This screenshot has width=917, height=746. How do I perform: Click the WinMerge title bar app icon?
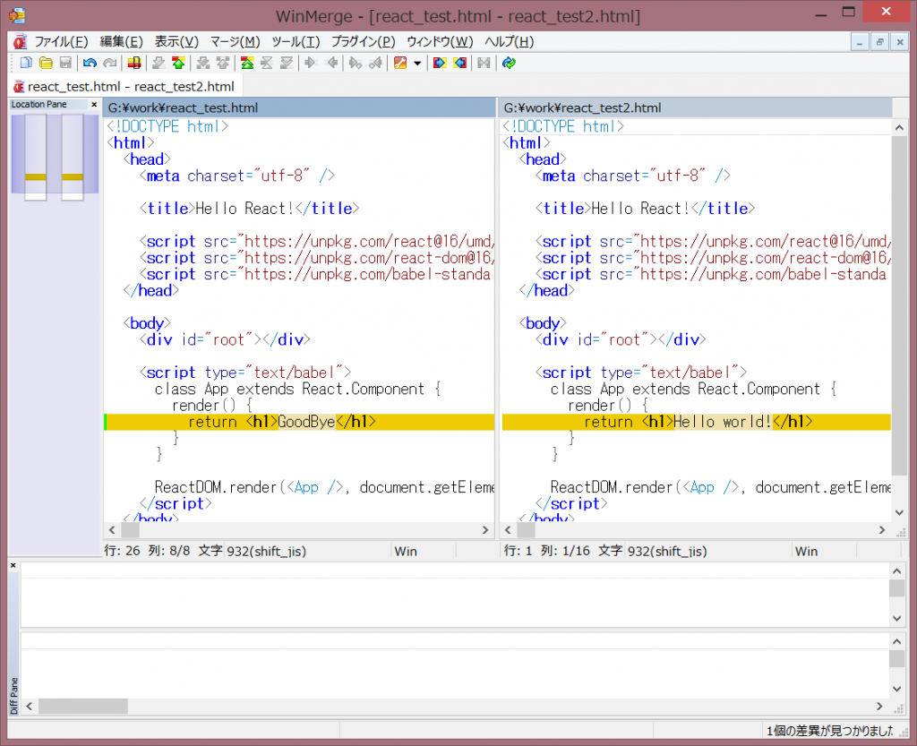pos(18,15)
